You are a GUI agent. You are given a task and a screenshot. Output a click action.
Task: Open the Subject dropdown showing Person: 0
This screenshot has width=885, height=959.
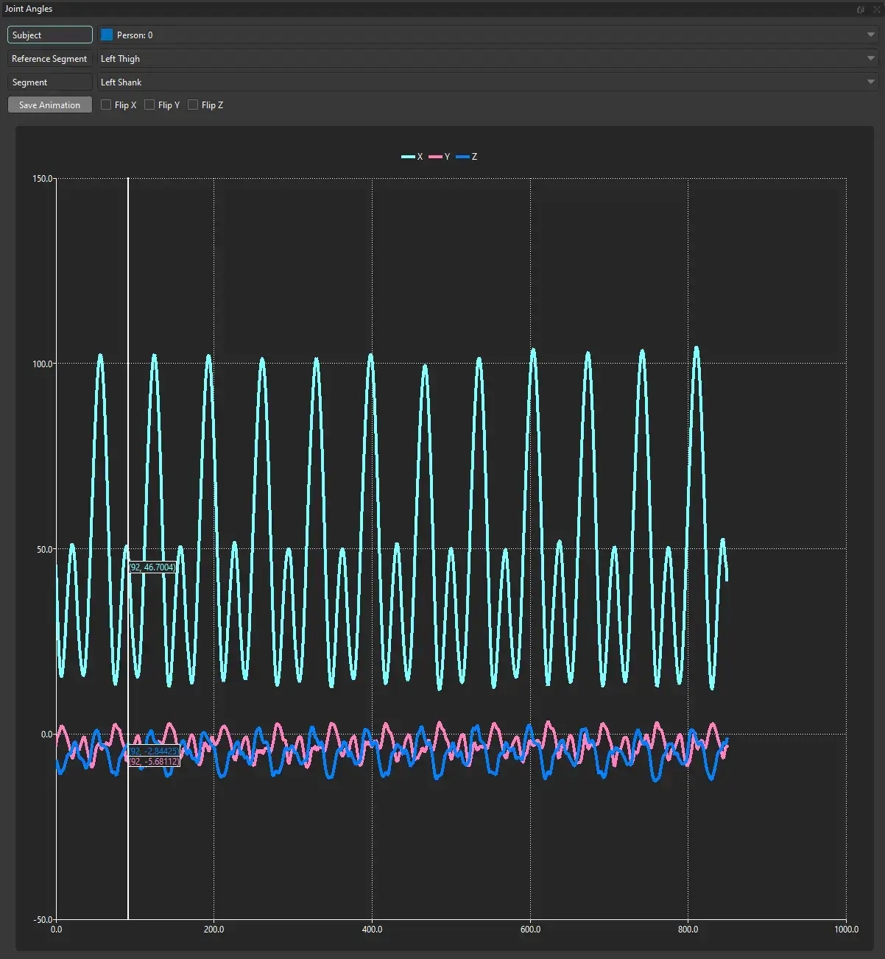pos(486,35)
